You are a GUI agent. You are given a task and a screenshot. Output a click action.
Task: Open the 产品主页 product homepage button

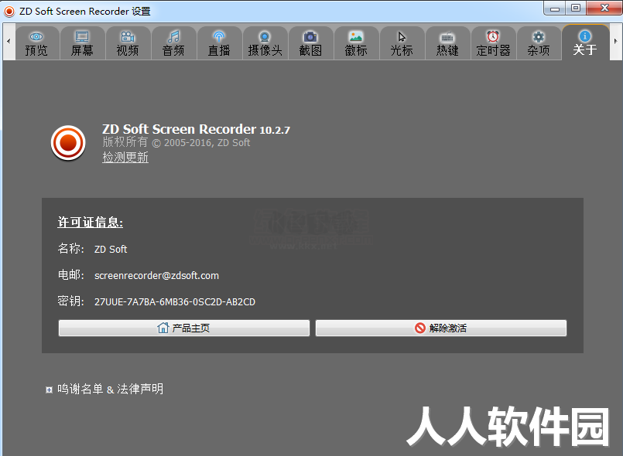tap(184, 328)
